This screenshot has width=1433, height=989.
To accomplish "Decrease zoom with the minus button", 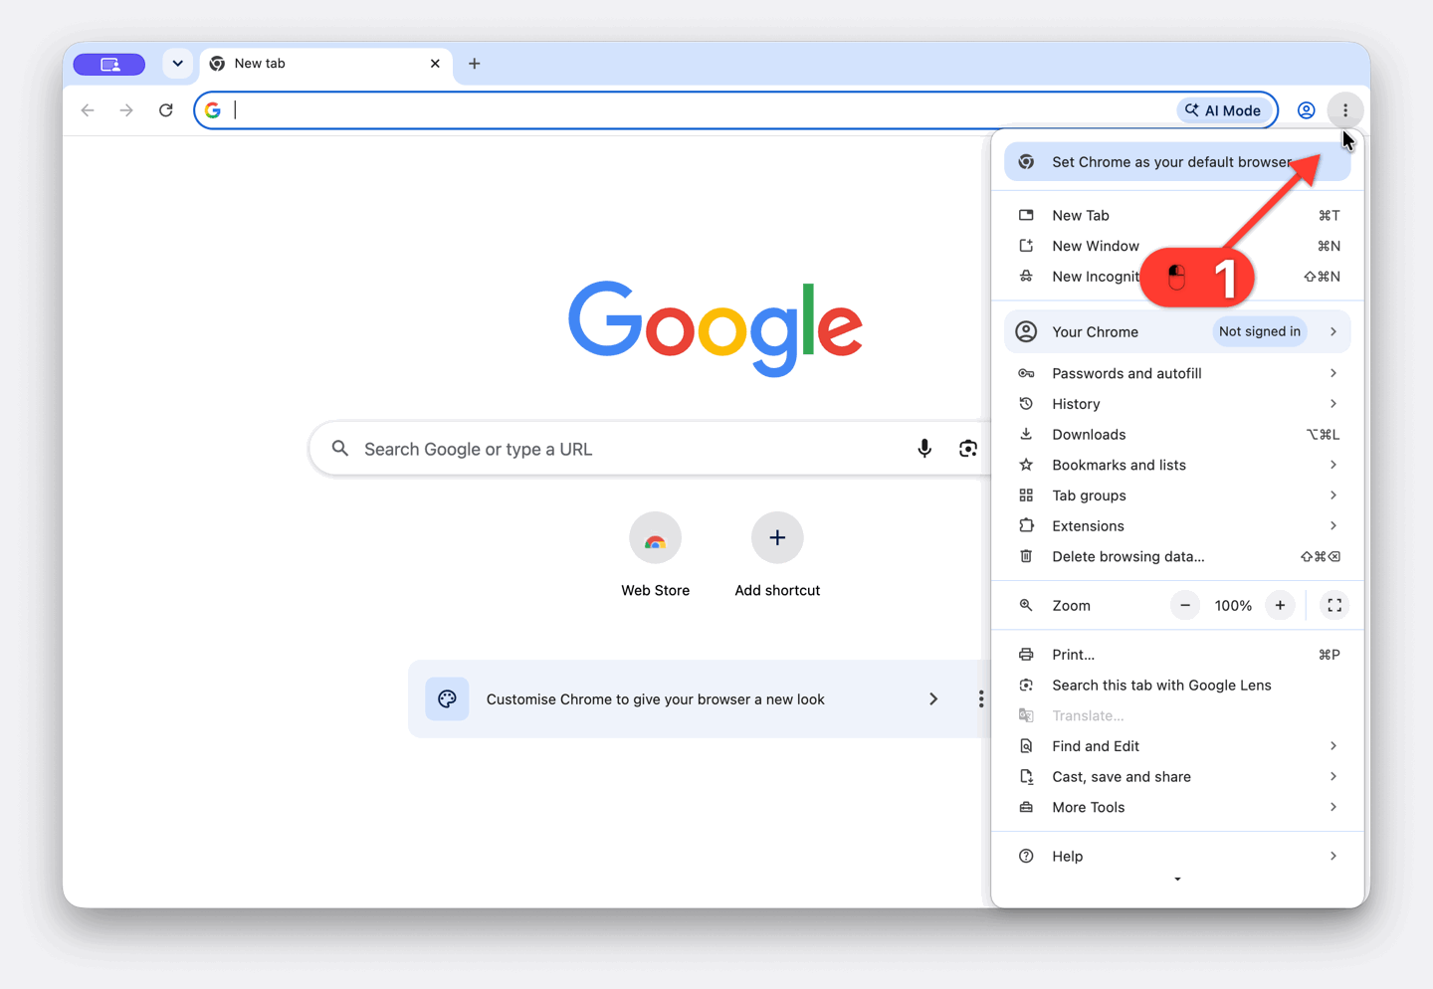I will click(1185, 605).
